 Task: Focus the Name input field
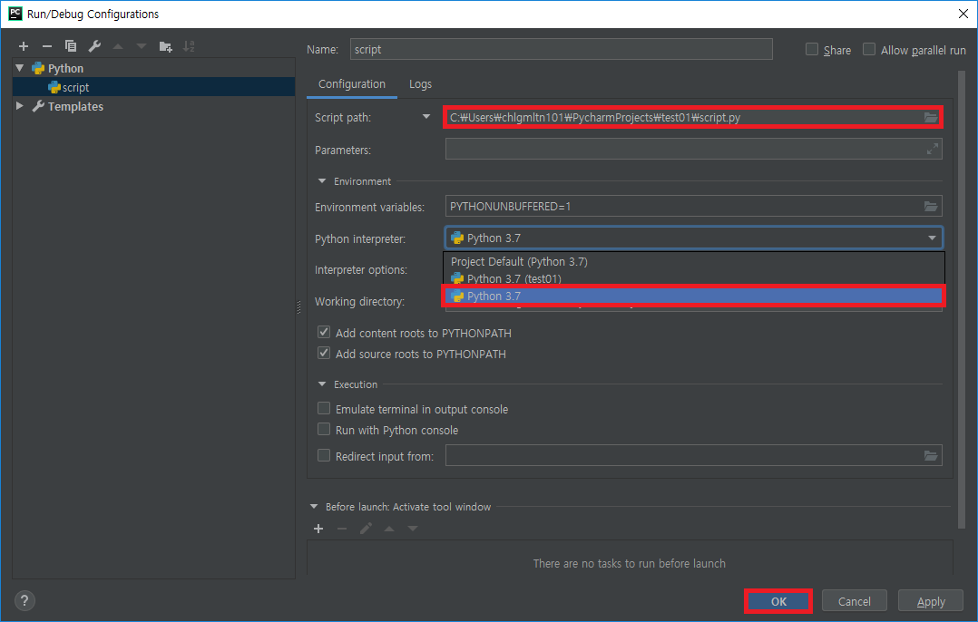click(562, 49)
